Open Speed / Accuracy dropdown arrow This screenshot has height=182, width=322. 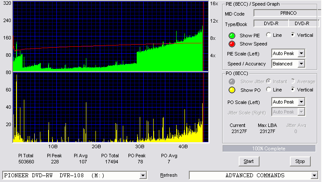pyautogui.click(x=301, y=64)
